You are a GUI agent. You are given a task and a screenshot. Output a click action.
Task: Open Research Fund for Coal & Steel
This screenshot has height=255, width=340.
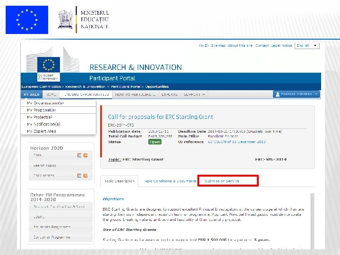click(60, 207)
